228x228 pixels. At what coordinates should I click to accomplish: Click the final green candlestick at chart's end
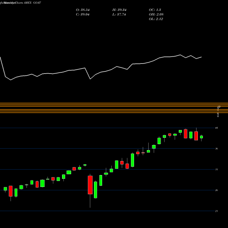(x=202, y=137)
